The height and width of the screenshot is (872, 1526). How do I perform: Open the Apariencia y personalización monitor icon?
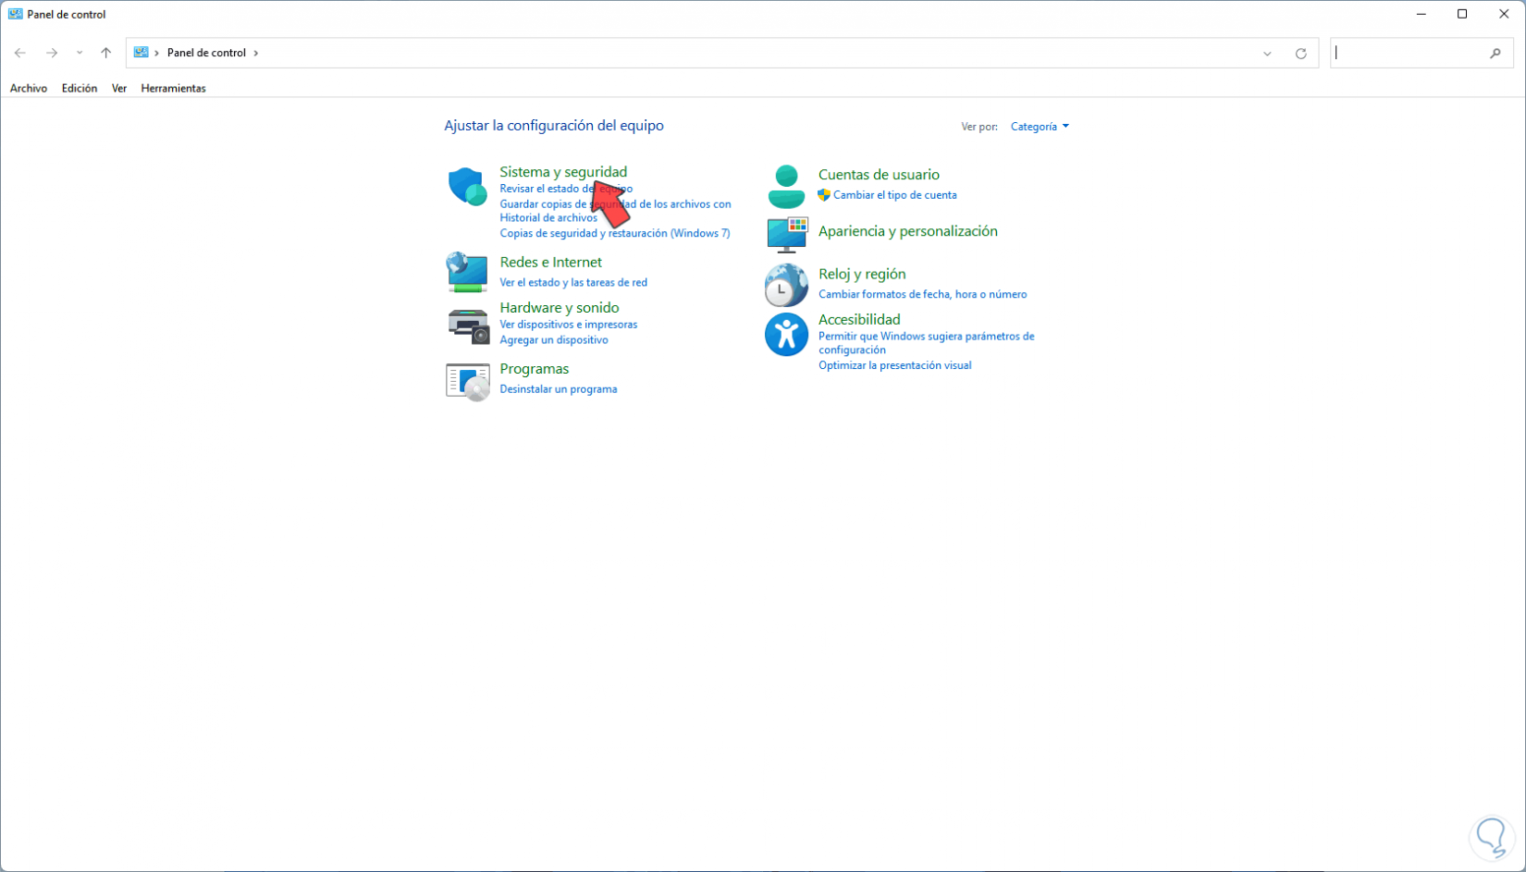tap(787, 235)
